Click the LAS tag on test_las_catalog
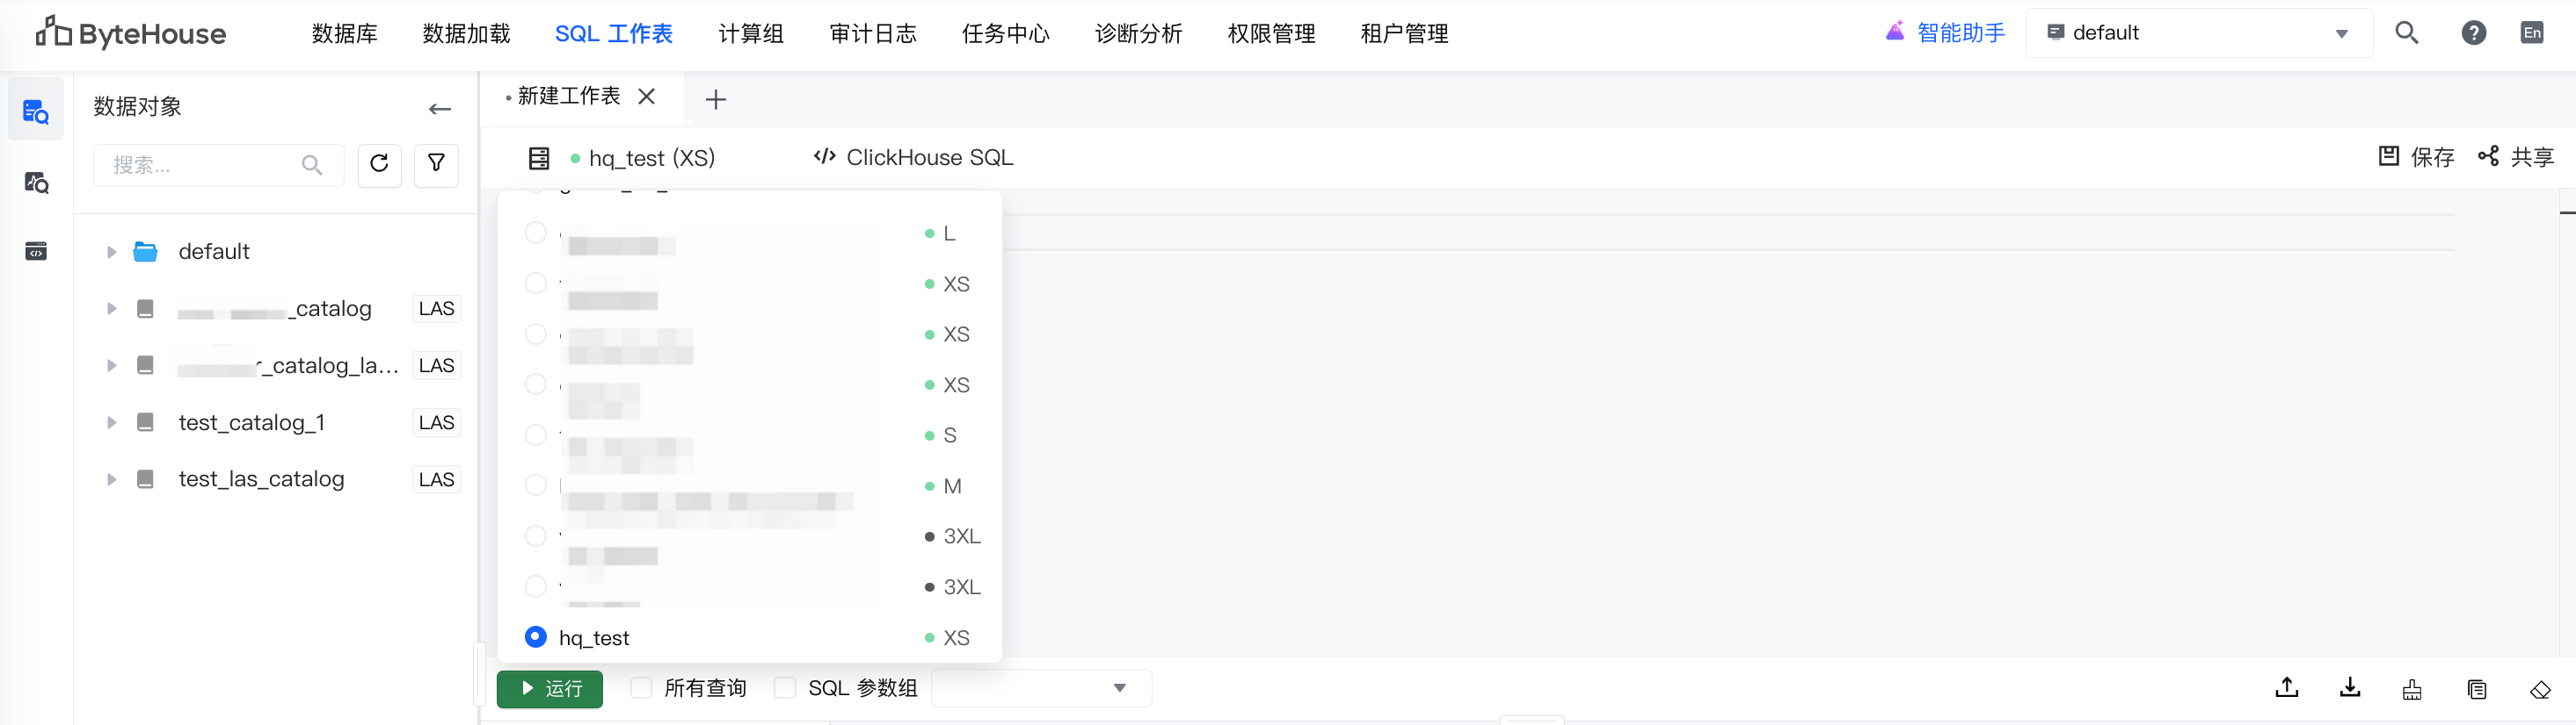 [x=436, y=479]
